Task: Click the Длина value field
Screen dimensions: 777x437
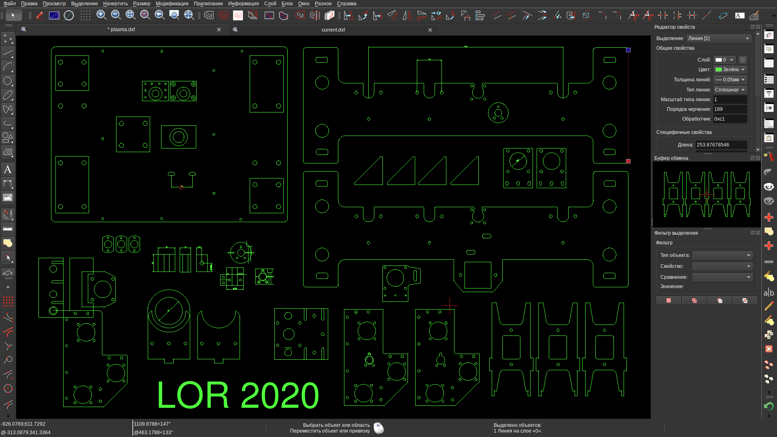Action: point(721,145)
